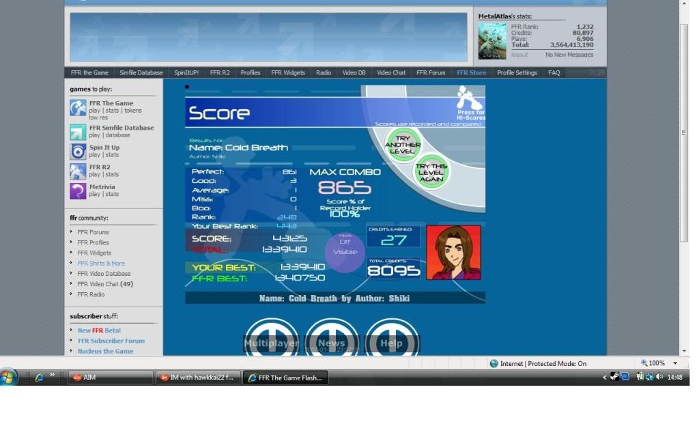Open the FFR Store menu item
This screenshot has width=699, height=437.
tap(471, 72)
